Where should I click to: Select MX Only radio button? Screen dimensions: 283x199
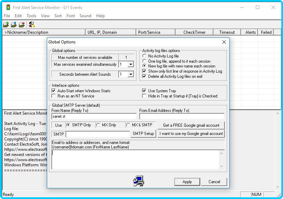point(98,125)
